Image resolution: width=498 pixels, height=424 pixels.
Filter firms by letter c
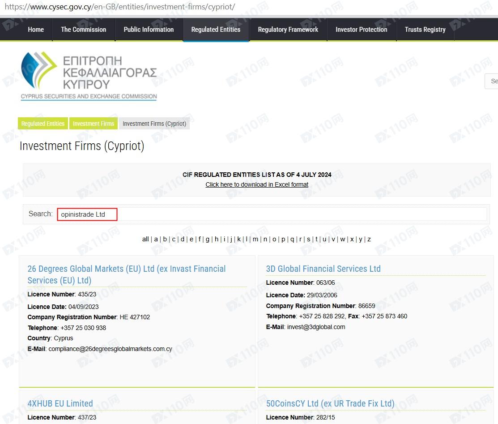(x=174, y=239)
